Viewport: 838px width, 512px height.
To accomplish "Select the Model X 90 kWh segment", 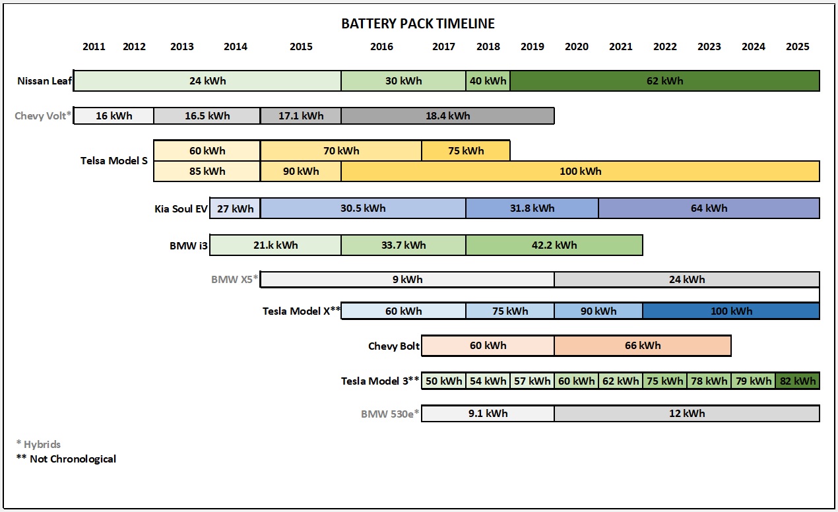I will click(x=598, y=311).
